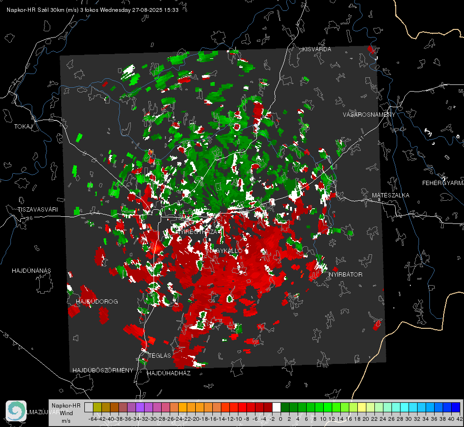Click the legend value 0

(x=281, y=419)
